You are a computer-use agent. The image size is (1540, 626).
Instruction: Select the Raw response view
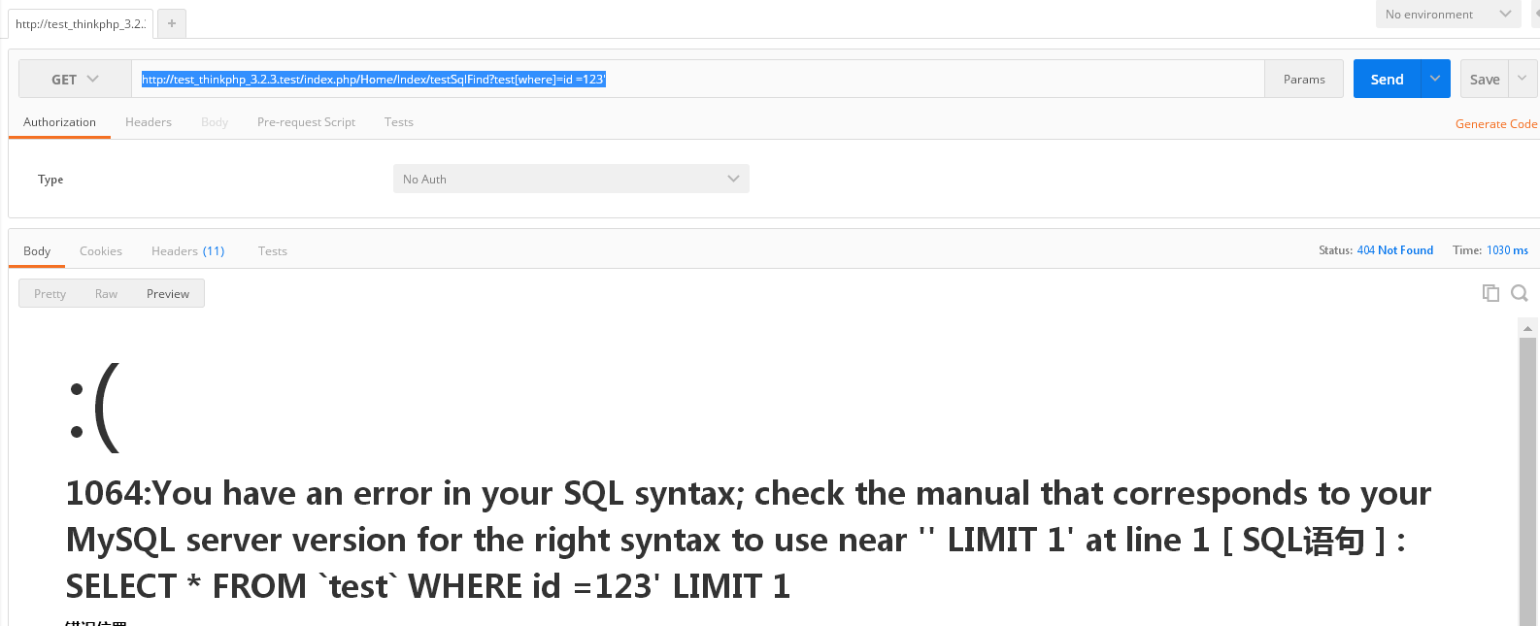(106, 294)
